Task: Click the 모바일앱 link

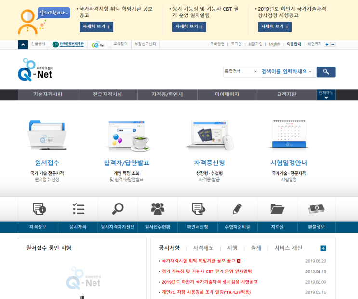Action: 217,44
